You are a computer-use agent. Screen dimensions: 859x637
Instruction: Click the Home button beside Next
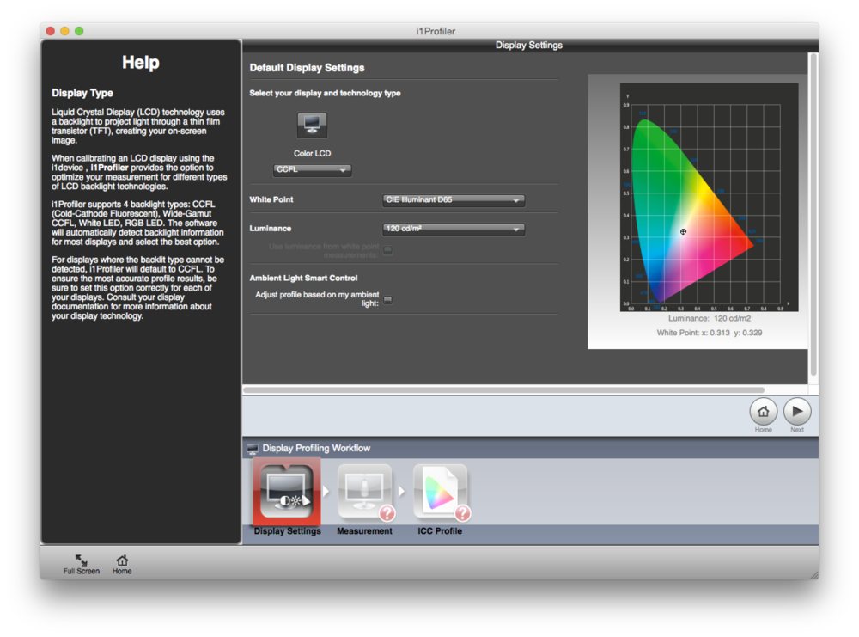[x=763, y=412]
